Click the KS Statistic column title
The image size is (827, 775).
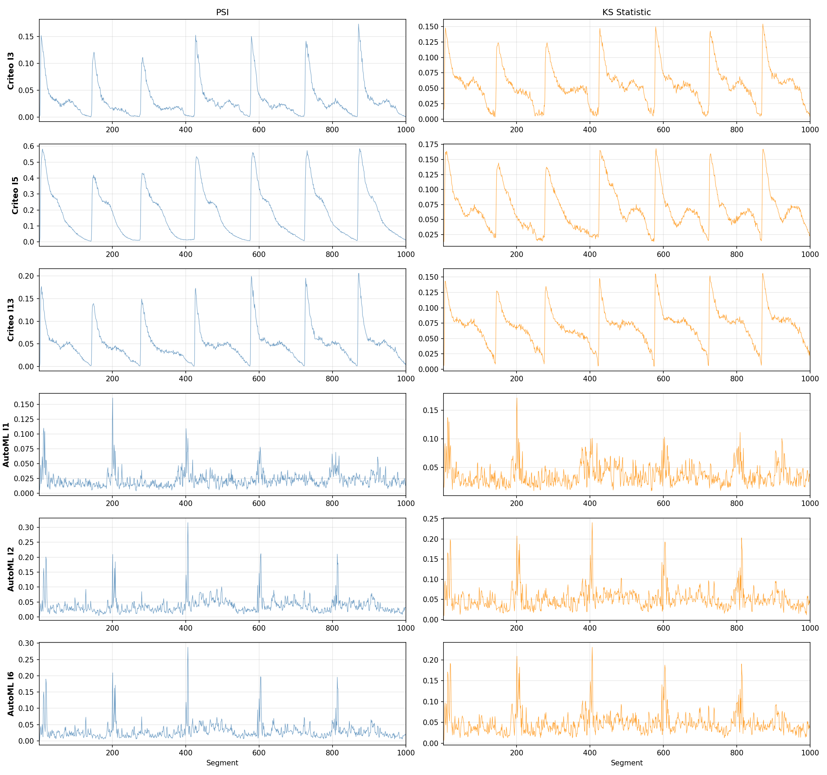[x=626, y=12]
